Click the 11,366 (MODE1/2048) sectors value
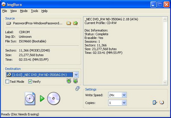 [34, 51]
